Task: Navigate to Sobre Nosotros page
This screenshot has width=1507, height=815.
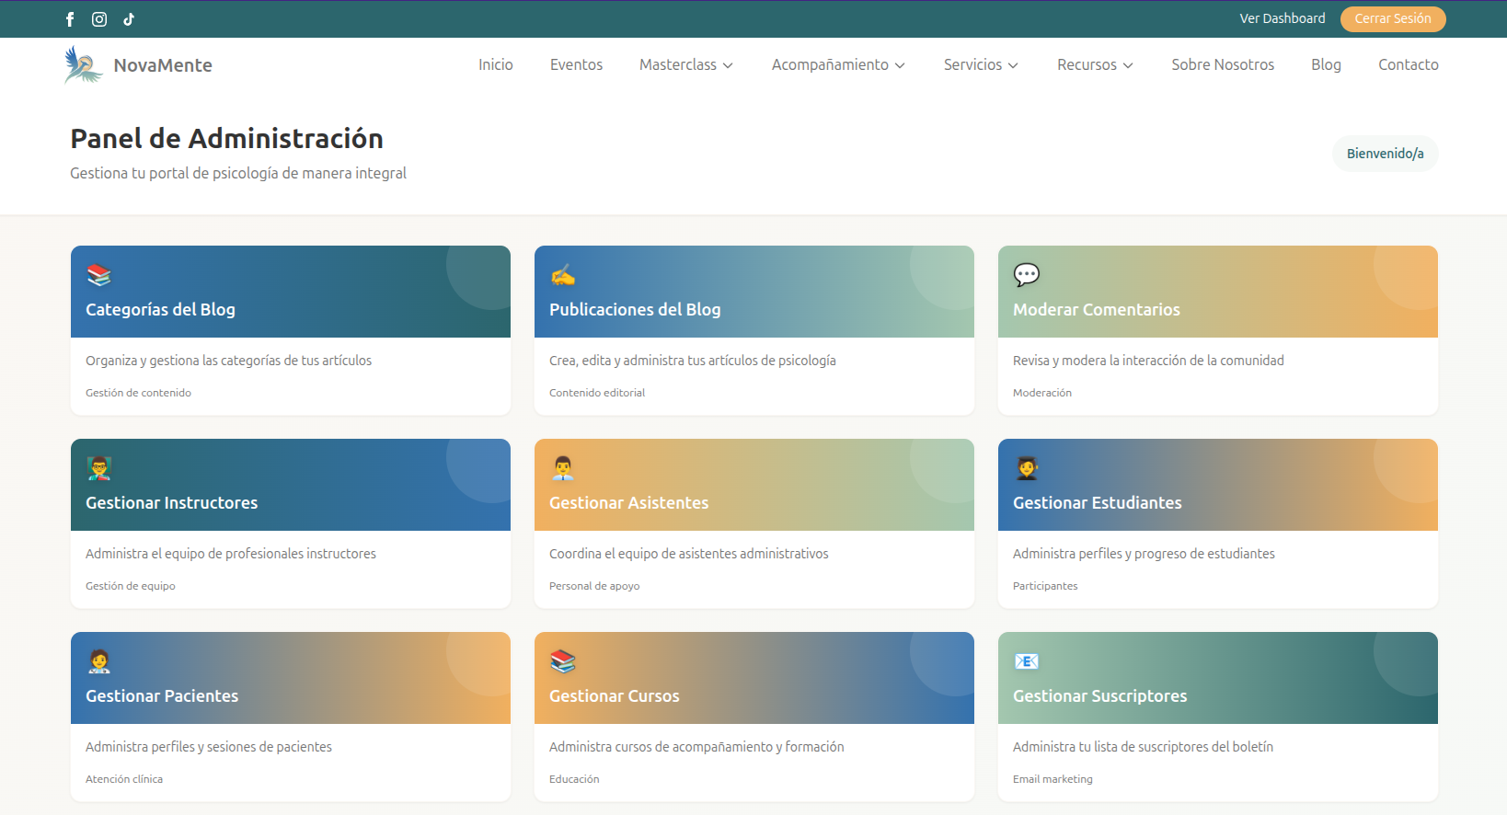Action: pyautogui.click(x=1222, y=65)
